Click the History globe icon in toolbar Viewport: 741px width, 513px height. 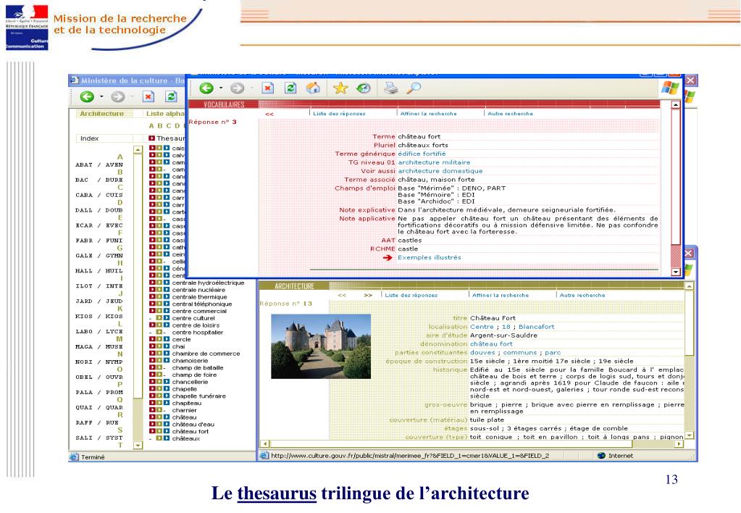pyautogui.click(x=364, y=88)
